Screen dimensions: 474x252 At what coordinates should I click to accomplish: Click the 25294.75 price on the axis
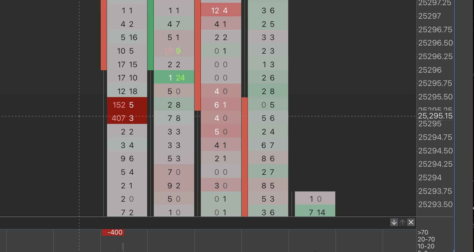pos(435,137)
